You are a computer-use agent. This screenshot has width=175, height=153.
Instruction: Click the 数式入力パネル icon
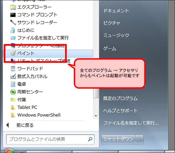click(13, 76)
